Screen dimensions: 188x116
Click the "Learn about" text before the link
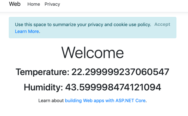click(x=51, y=101)
